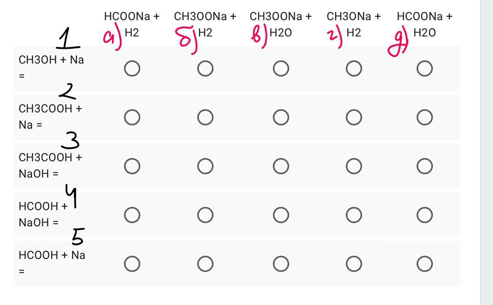Pick HCOONa + H2 for CH3COOH + Na row
The height and width of the screenshot is (305, 493).
pyautogui.click(x=132, y=117)
